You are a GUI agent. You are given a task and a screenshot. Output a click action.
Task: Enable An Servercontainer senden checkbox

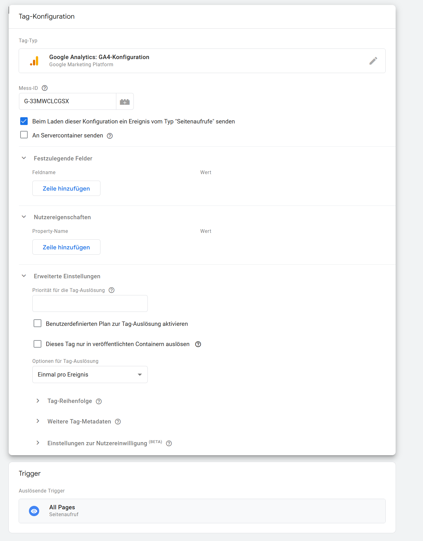24,135
